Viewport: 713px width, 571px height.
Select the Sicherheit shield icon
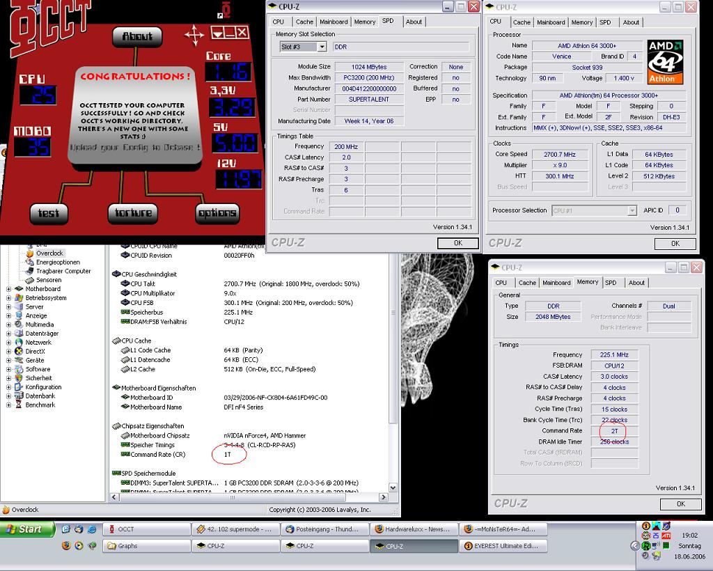click(19, 378)
